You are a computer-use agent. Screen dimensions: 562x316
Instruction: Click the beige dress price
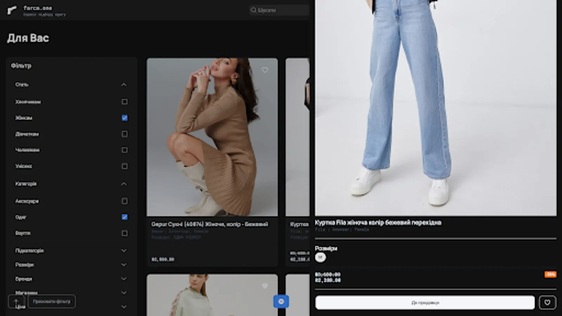click(163, 259)
